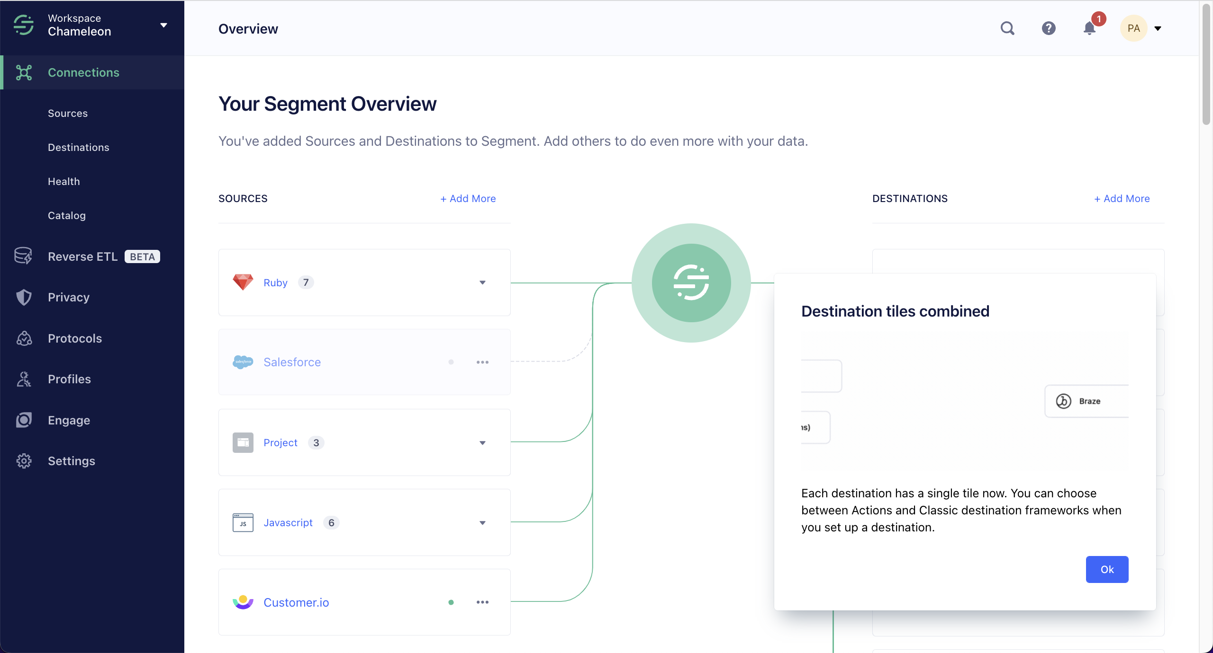Image resolution: width=1213 pixels, height=653 pixels.
Task: Click the PA user avatar
Action: [x=1133, y=28]
